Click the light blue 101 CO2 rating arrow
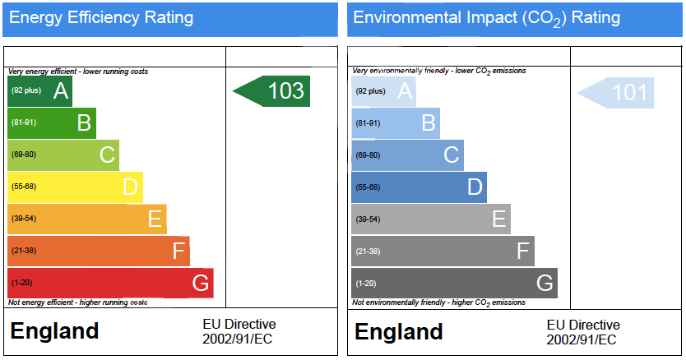Screen dimensions: 686x360 pos(615,93)
